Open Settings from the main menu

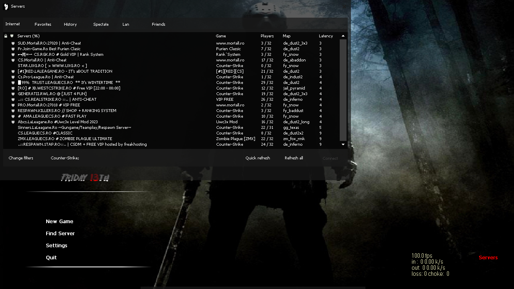point(56,246)
